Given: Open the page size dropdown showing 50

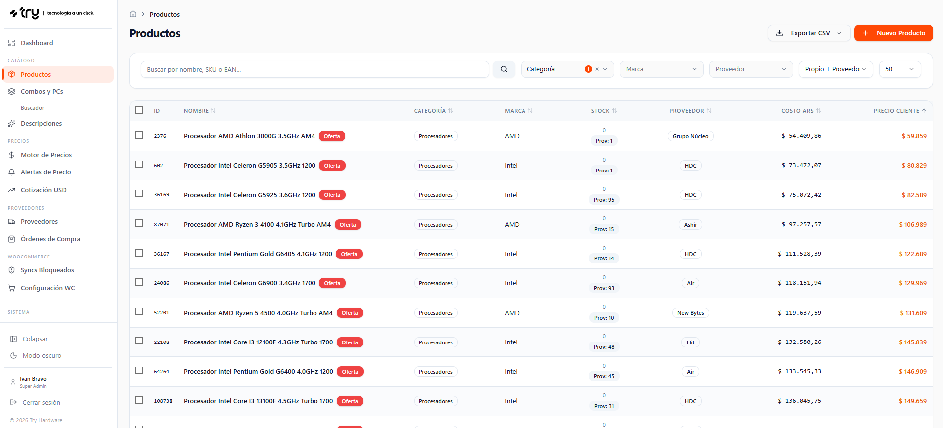Looking at the screenshot, I should coord(900,69).
